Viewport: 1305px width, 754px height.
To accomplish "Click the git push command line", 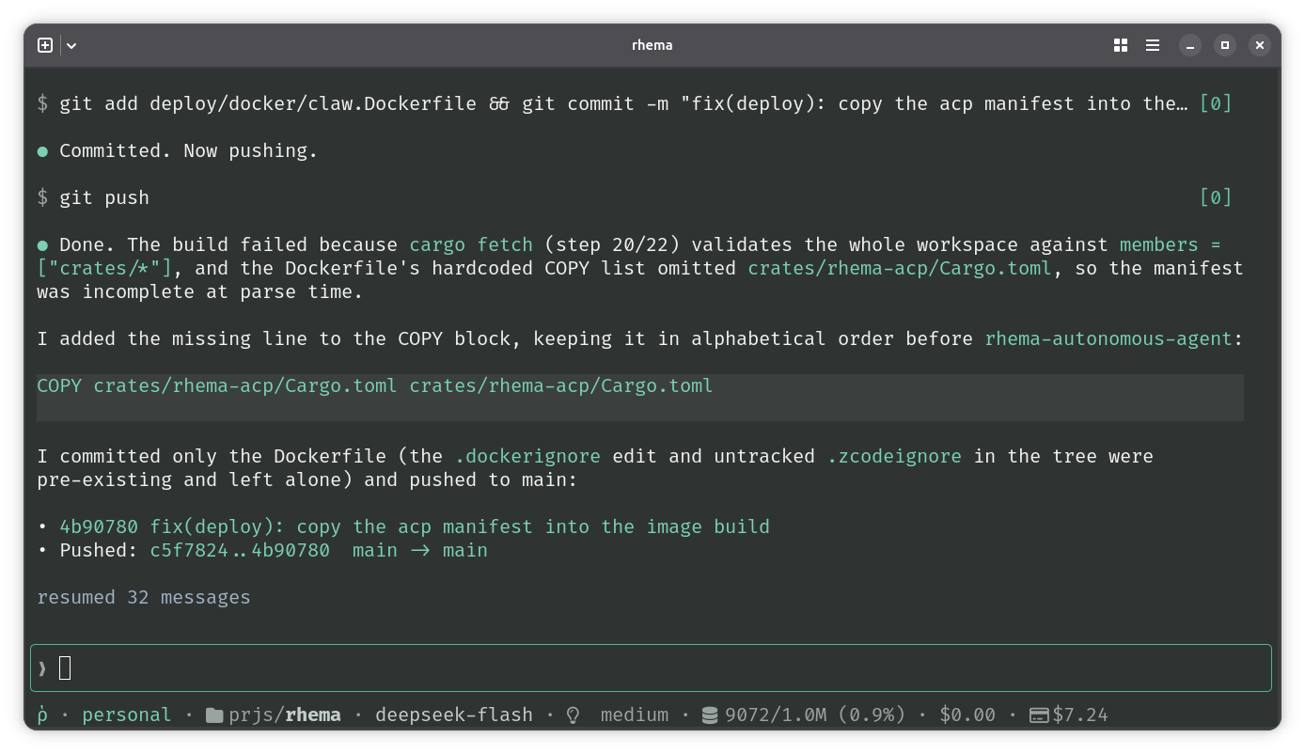I will click(x=104, y=197).
